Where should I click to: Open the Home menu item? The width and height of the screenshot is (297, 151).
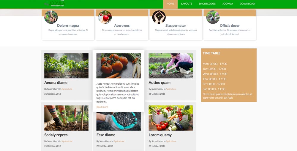tap(170, 4)
